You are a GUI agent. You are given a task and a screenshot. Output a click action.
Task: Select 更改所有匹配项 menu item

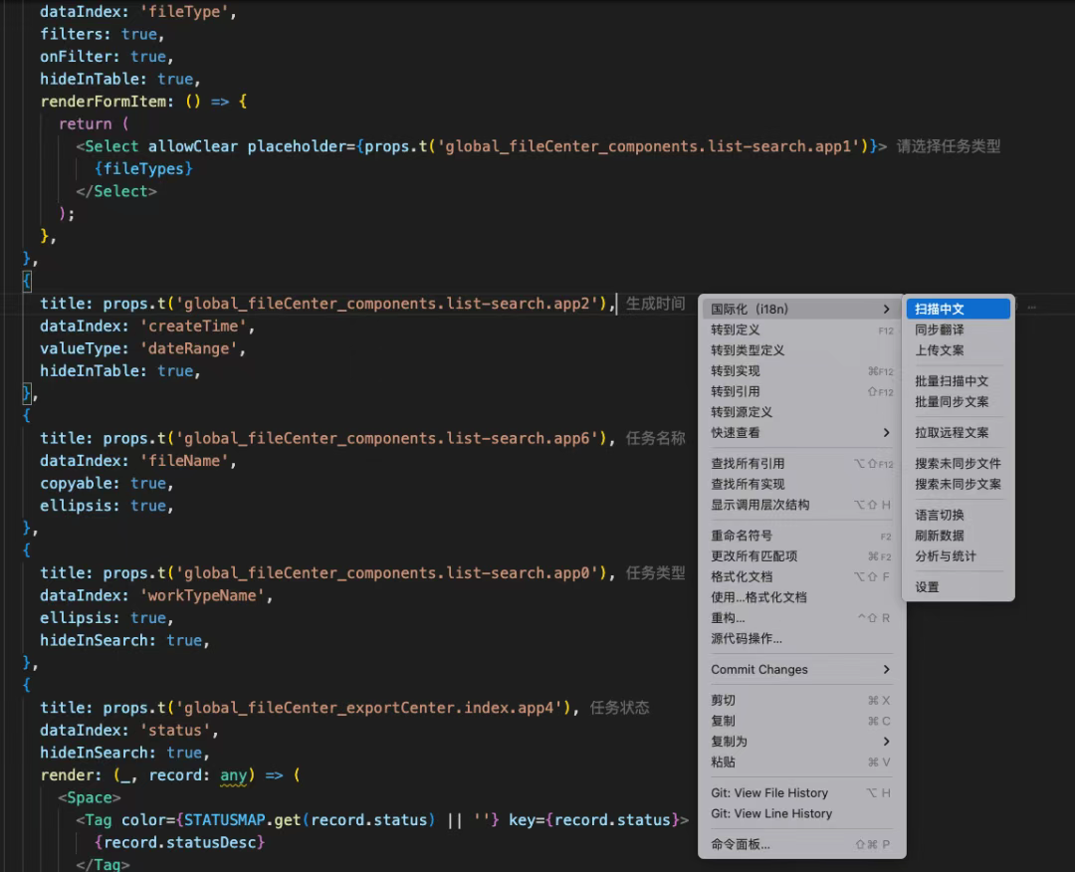click(800, 556)
